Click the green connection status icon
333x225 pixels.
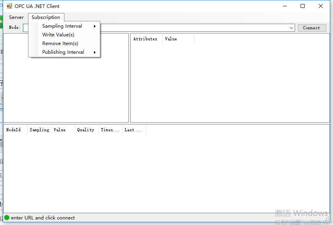click(7, 217)
